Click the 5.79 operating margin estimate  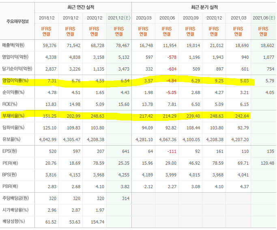pyautogui.click(x=270, y=81)
